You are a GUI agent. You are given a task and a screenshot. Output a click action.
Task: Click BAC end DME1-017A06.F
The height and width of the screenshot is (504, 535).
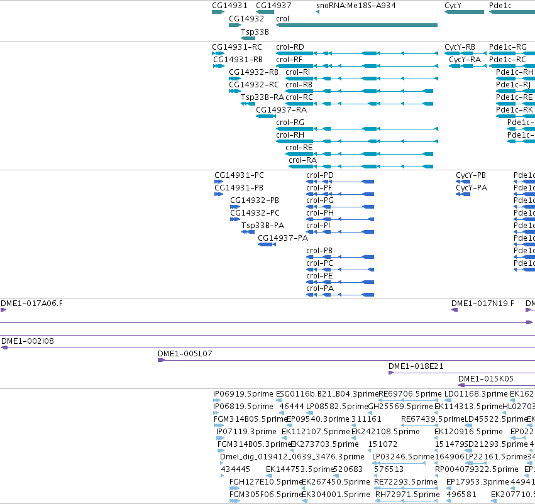click(x=3, y=310)
